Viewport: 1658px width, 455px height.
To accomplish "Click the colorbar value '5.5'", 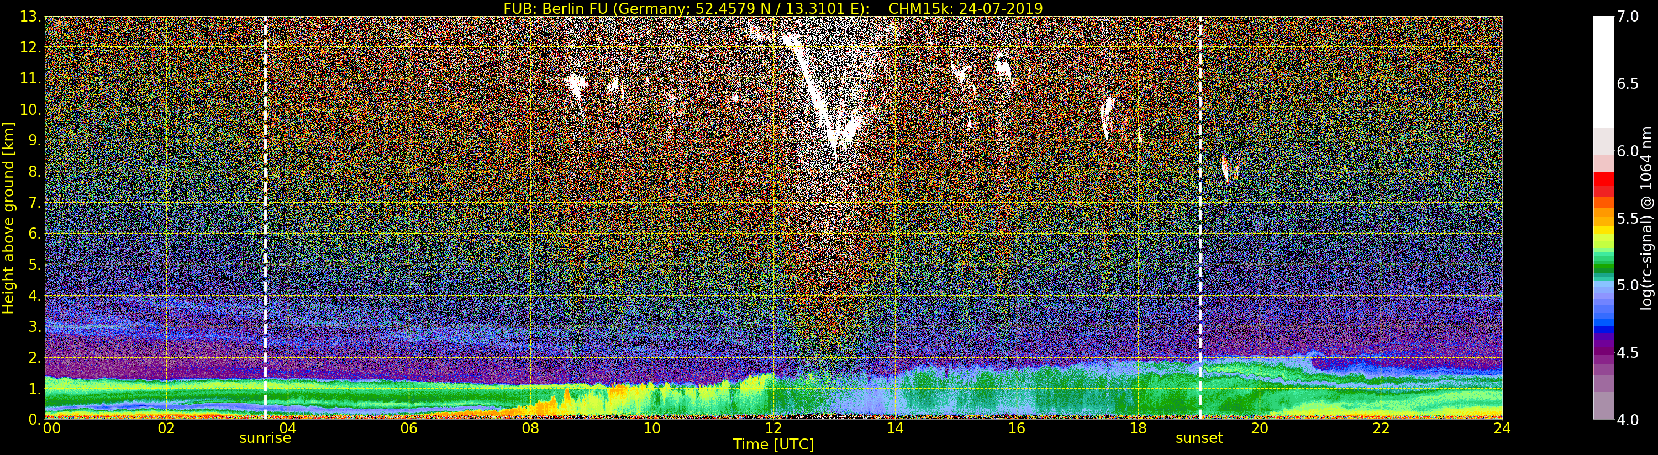I will pyautogui.click(x=1628, y=218).
